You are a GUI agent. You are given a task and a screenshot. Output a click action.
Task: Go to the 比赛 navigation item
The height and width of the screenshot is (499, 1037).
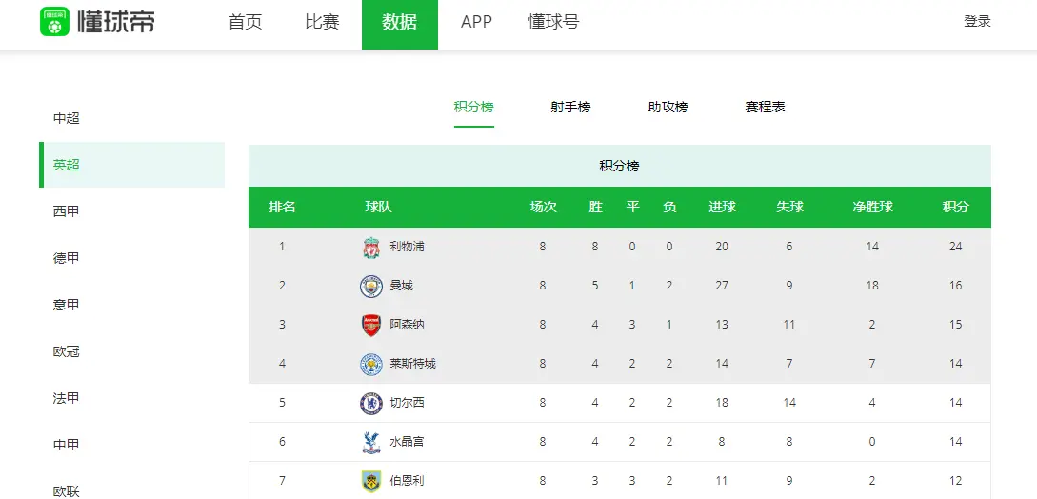(322, 23)
